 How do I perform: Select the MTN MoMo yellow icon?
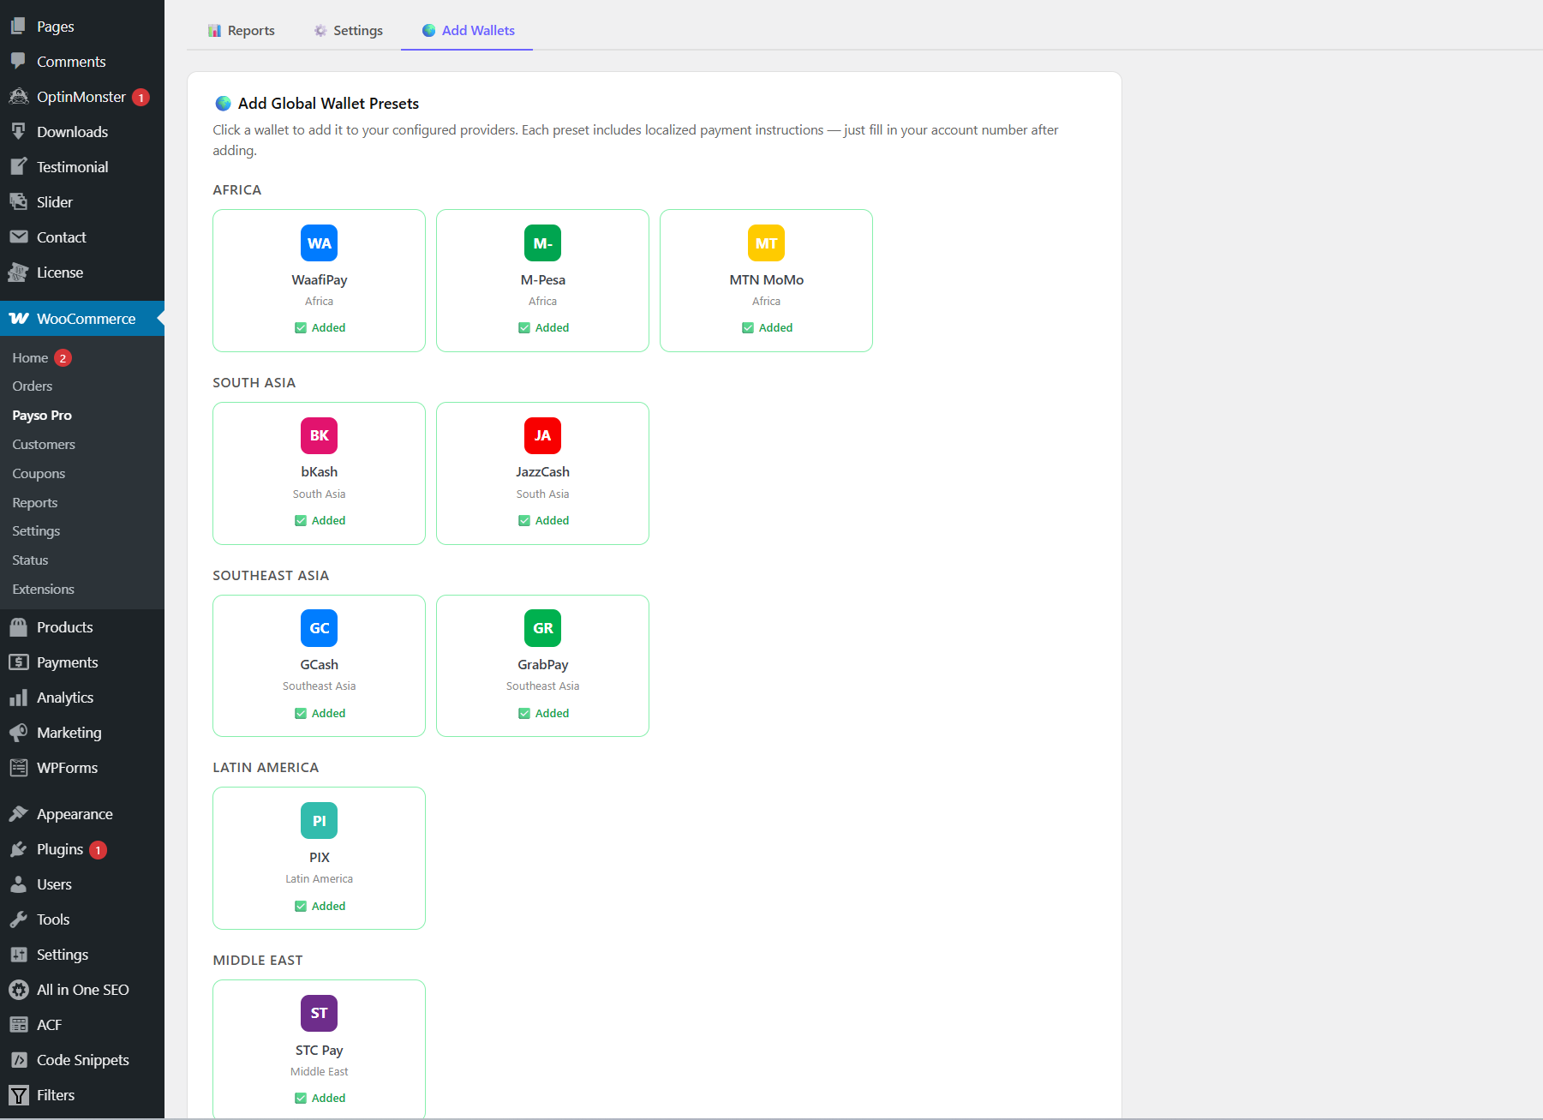[766, 243]
